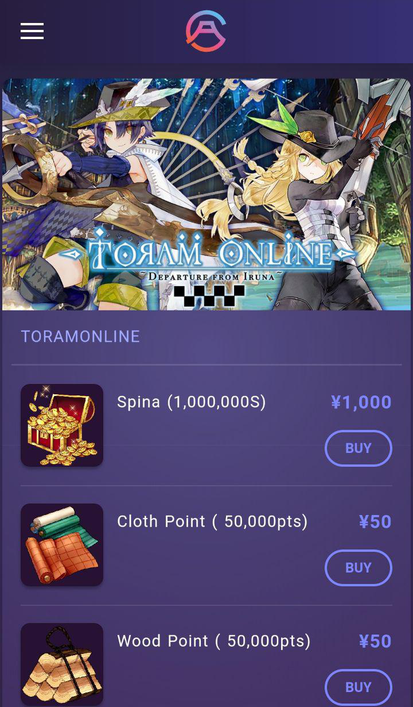The height and width of the screenshot is (707, 413).
Task: Open the hamburger menu
Action: click(x=32, y=31)
